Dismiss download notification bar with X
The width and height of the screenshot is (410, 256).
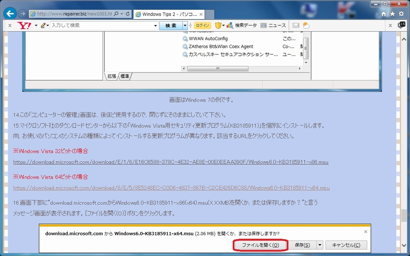(x=366, y=231)
